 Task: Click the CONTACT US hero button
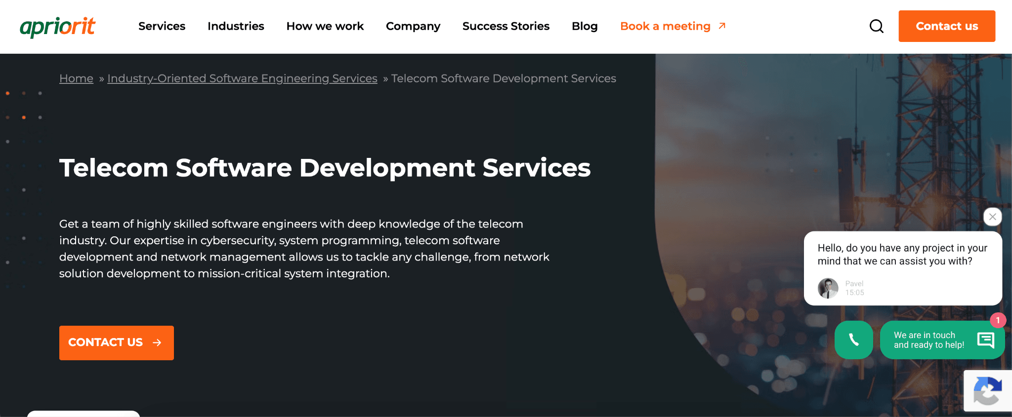[117, 342]
